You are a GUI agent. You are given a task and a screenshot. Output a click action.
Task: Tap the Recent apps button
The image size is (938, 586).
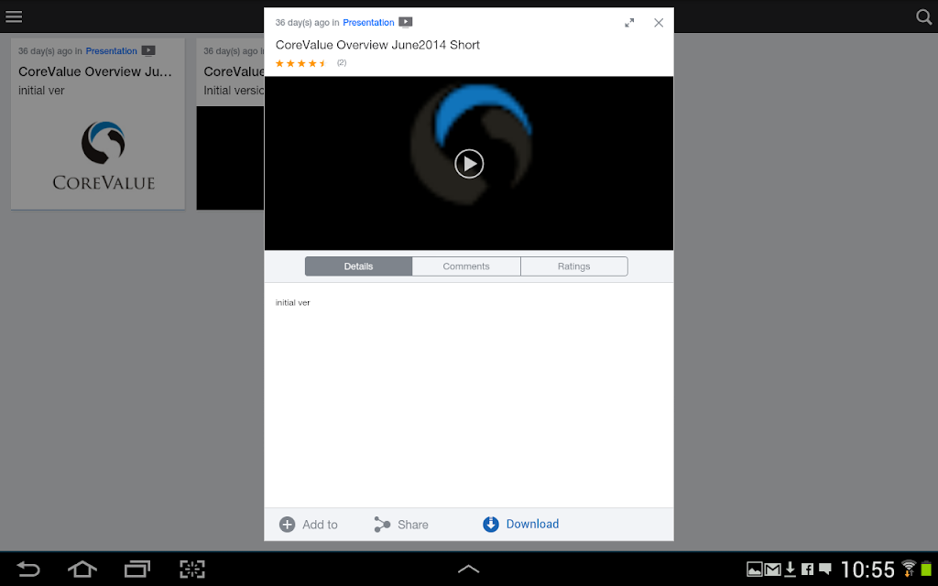137,569
